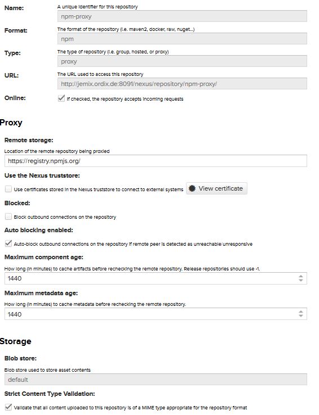Toggle the Online checkbox
Screen dimensions: 319x415
(x=61, y=98)
